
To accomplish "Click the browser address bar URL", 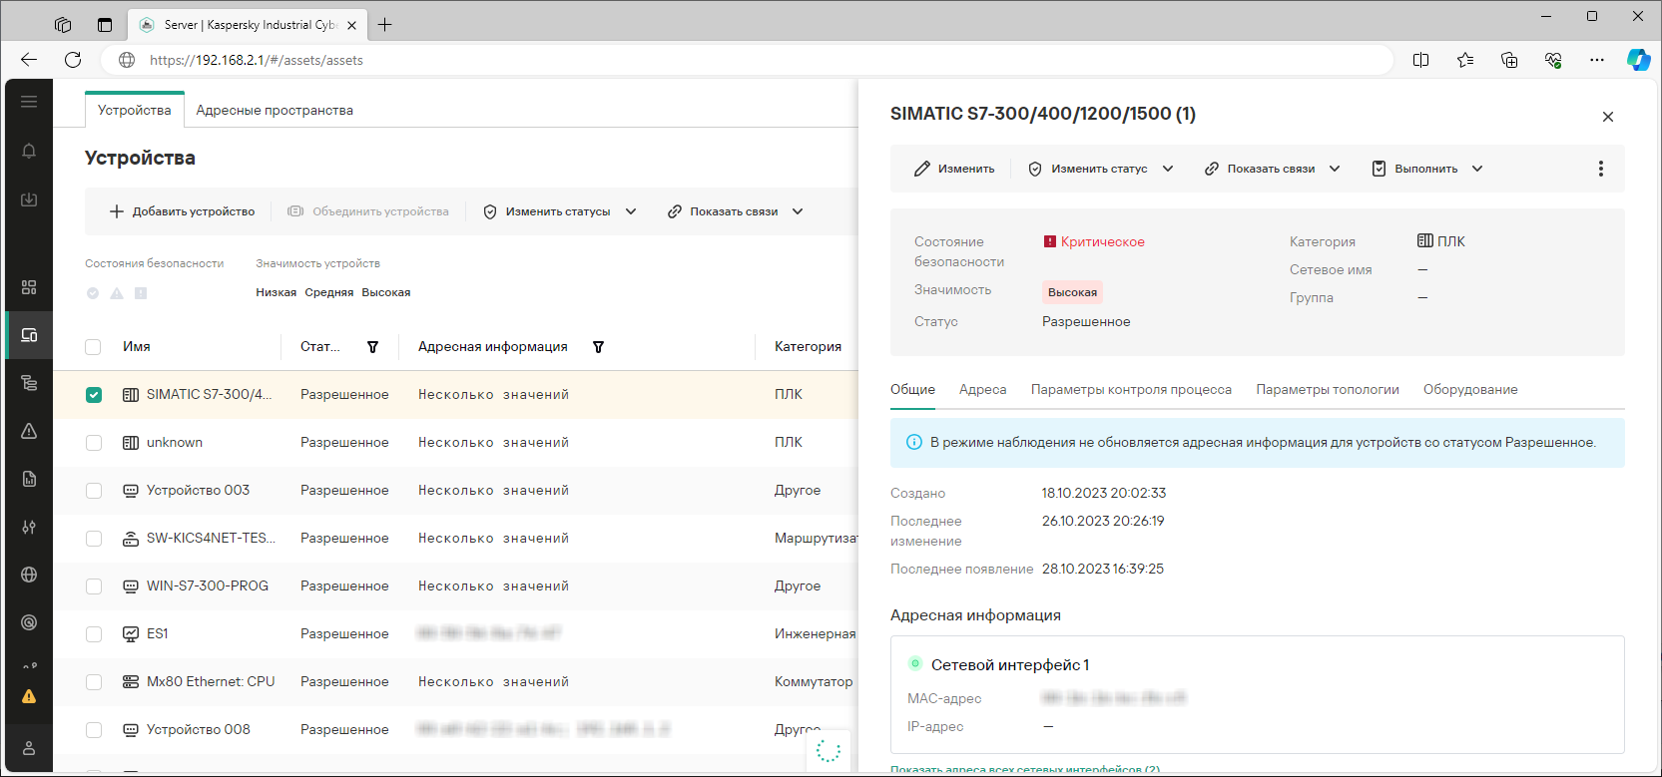I will coord(257,60).
